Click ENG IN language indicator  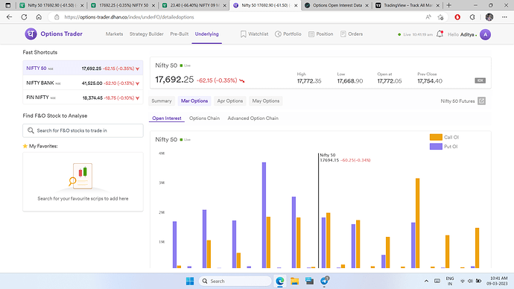(x=450, y=281)
